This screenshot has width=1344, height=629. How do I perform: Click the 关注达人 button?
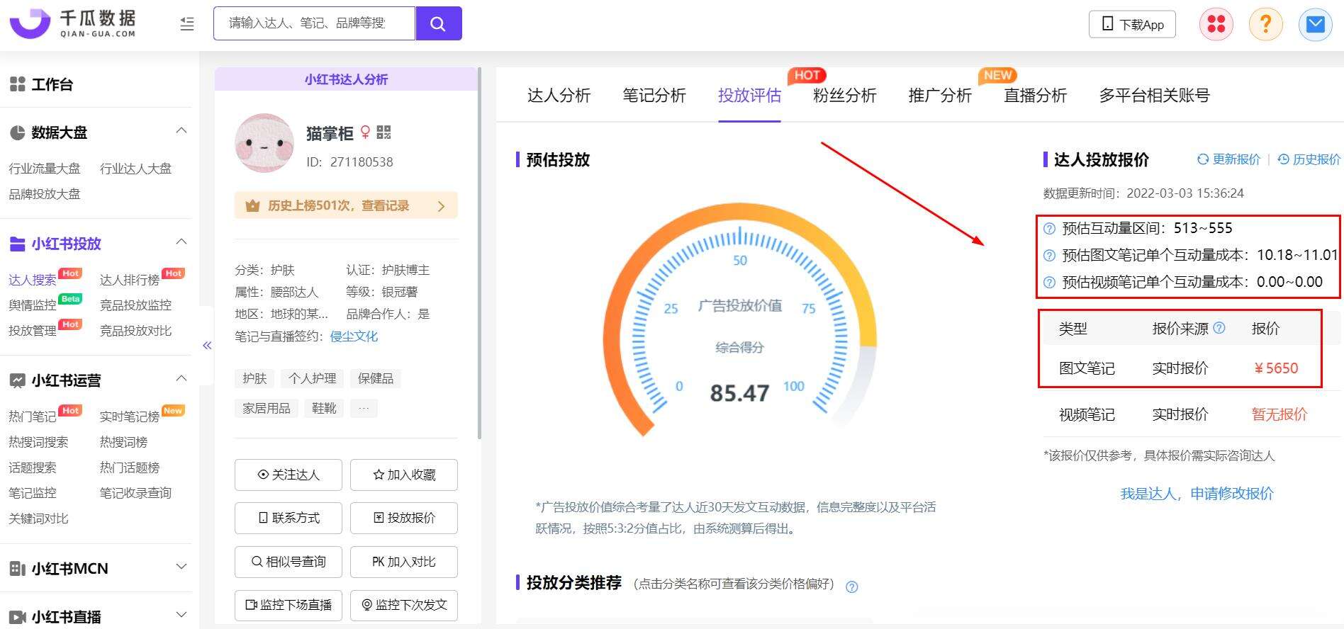289,475
